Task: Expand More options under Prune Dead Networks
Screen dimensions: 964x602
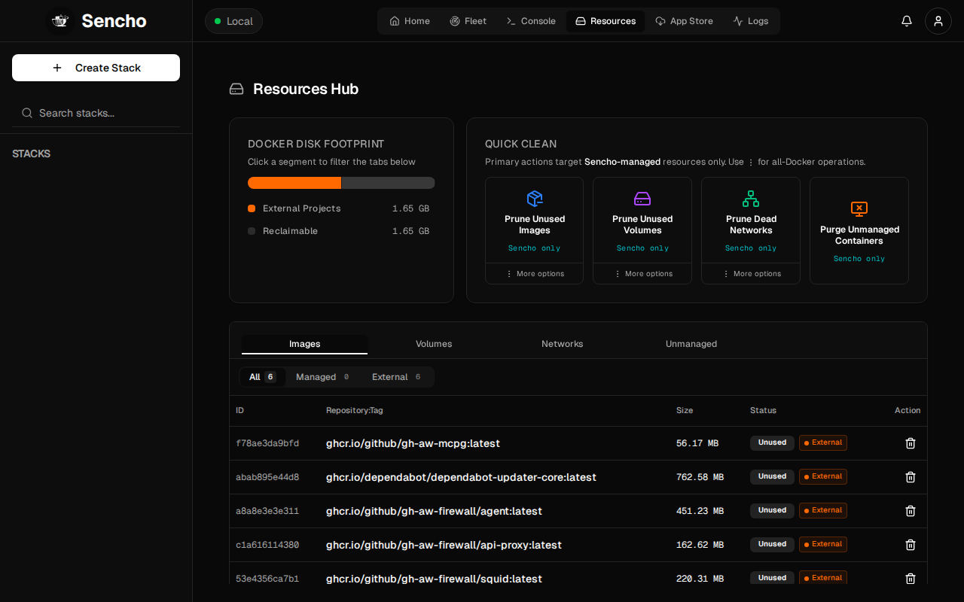Action: click(x=751, y=274)
